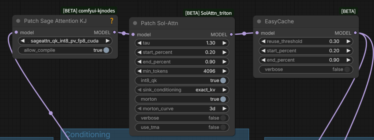The width and height of the screenshot is (374, 140).
Task: Click link midpoint dot between Sol-Attn and EasyCache
Action: (x=244, y=34)
